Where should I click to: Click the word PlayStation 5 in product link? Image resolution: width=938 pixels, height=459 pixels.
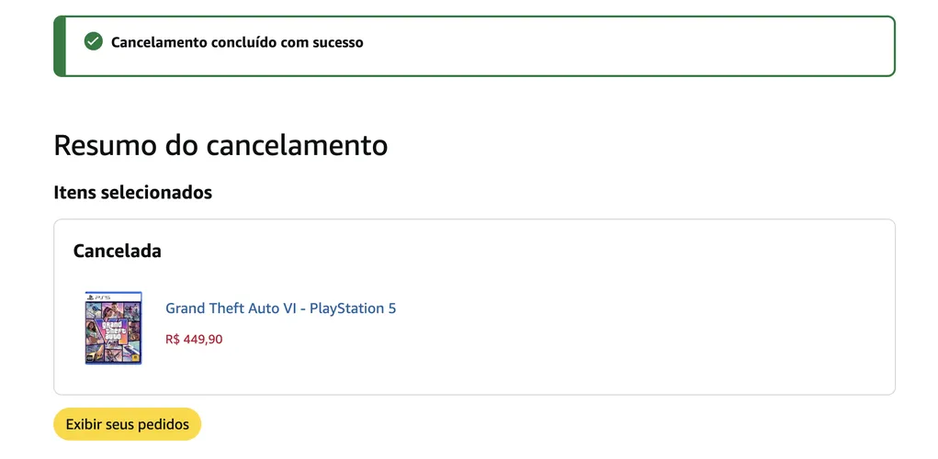353,308
